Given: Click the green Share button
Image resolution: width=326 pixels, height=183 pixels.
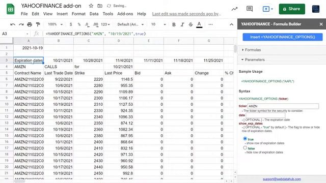Looking at the screenshot, I should pyautogui.click(x=292, y=9).
